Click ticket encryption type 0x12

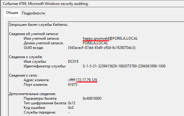[x=72, y=103]
